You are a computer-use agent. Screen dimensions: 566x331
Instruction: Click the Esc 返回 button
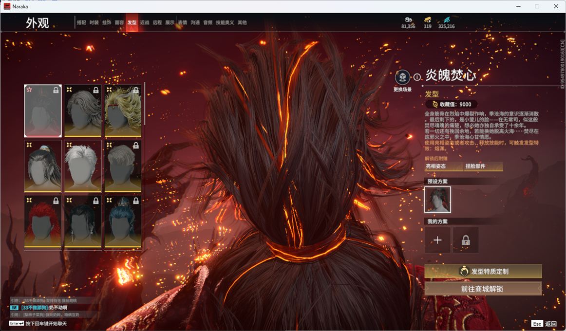coord(545,323)
